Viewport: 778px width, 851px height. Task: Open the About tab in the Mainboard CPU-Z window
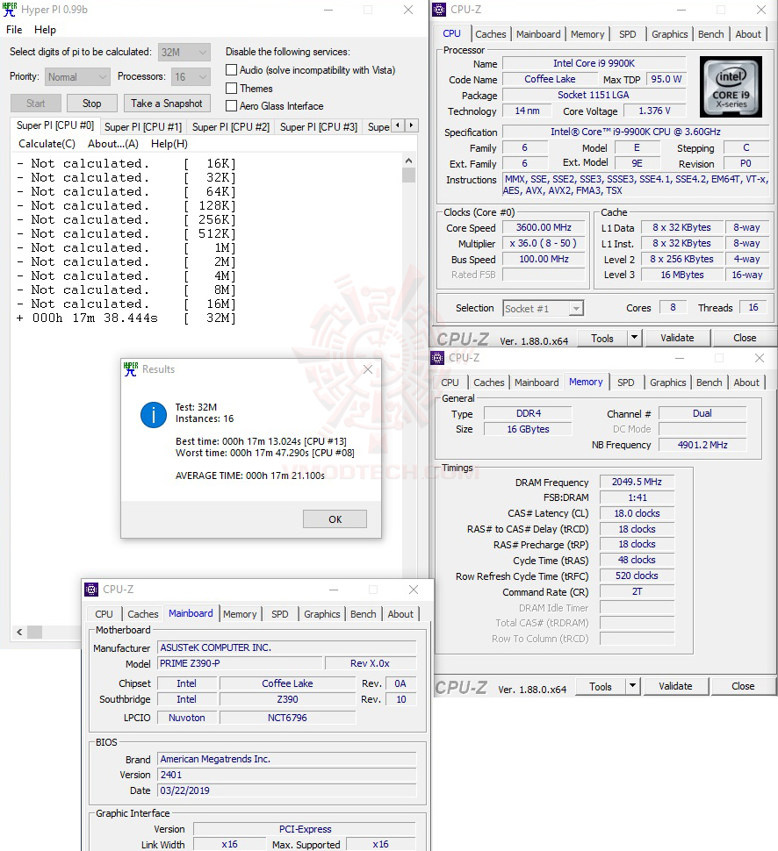pyautogui.click(x=400, y=614)
